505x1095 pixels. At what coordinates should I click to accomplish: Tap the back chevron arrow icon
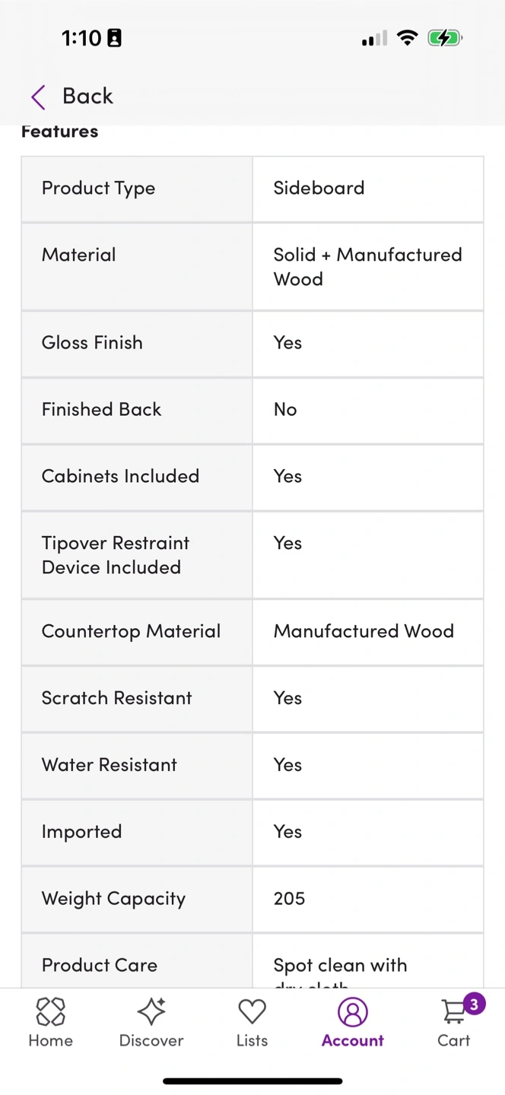coord(38,97)
